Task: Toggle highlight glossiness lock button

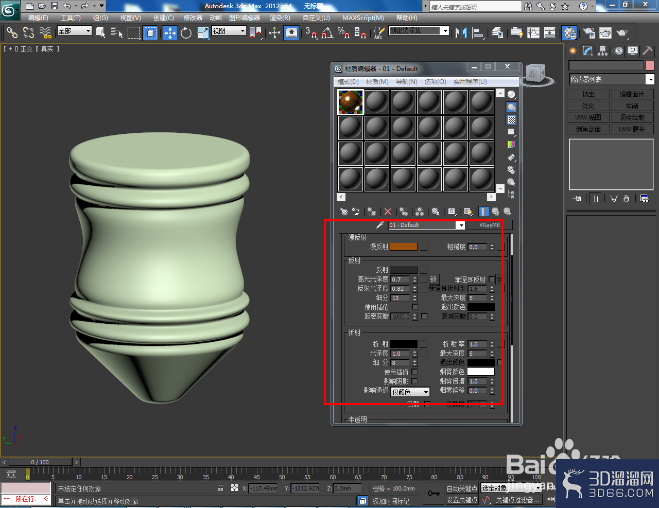Action: click(433, 279)
